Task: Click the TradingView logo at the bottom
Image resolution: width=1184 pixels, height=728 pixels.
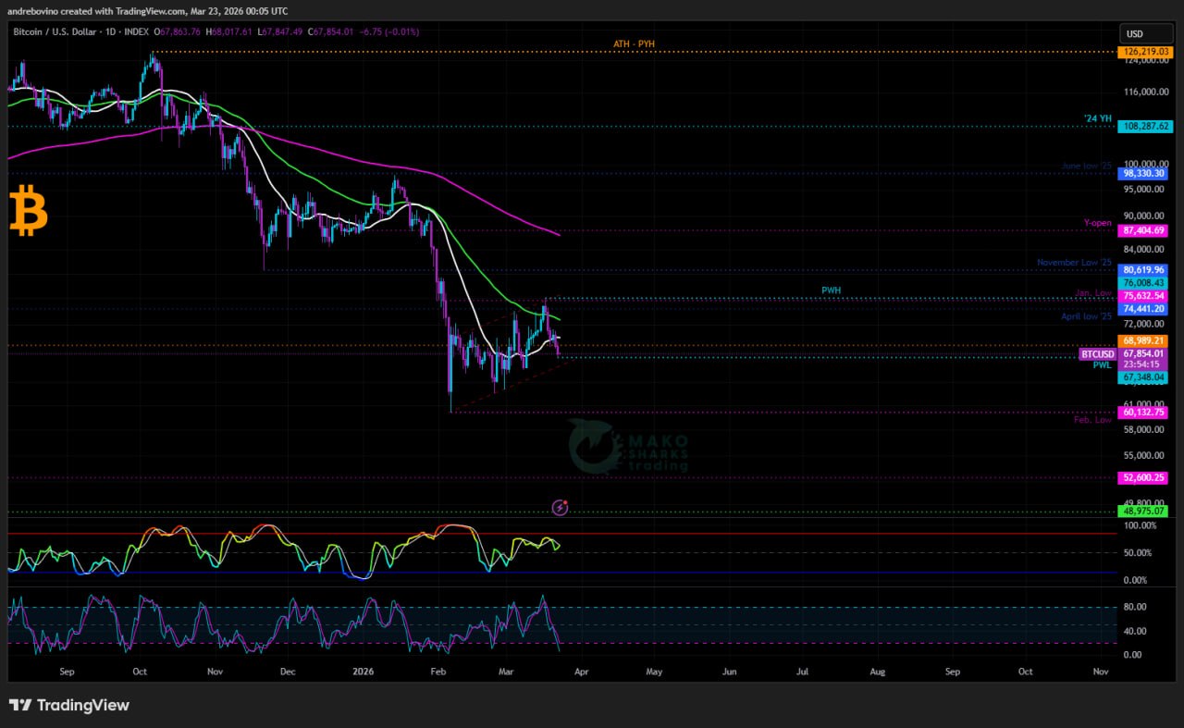Action: click(69, 706)
